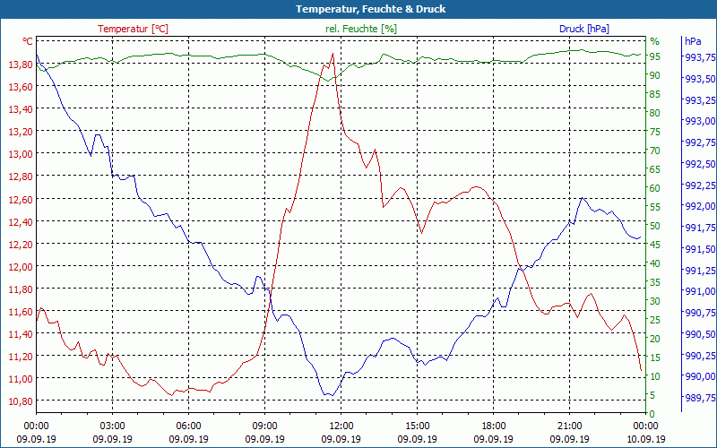
Task: Click the 13,60 temperature axis value
Action: coord(21,86)
